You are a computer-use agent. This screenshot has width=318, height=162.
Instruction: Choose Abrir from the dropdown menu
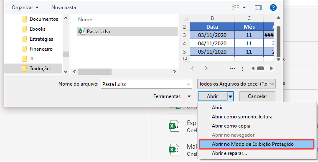(217, 108)
